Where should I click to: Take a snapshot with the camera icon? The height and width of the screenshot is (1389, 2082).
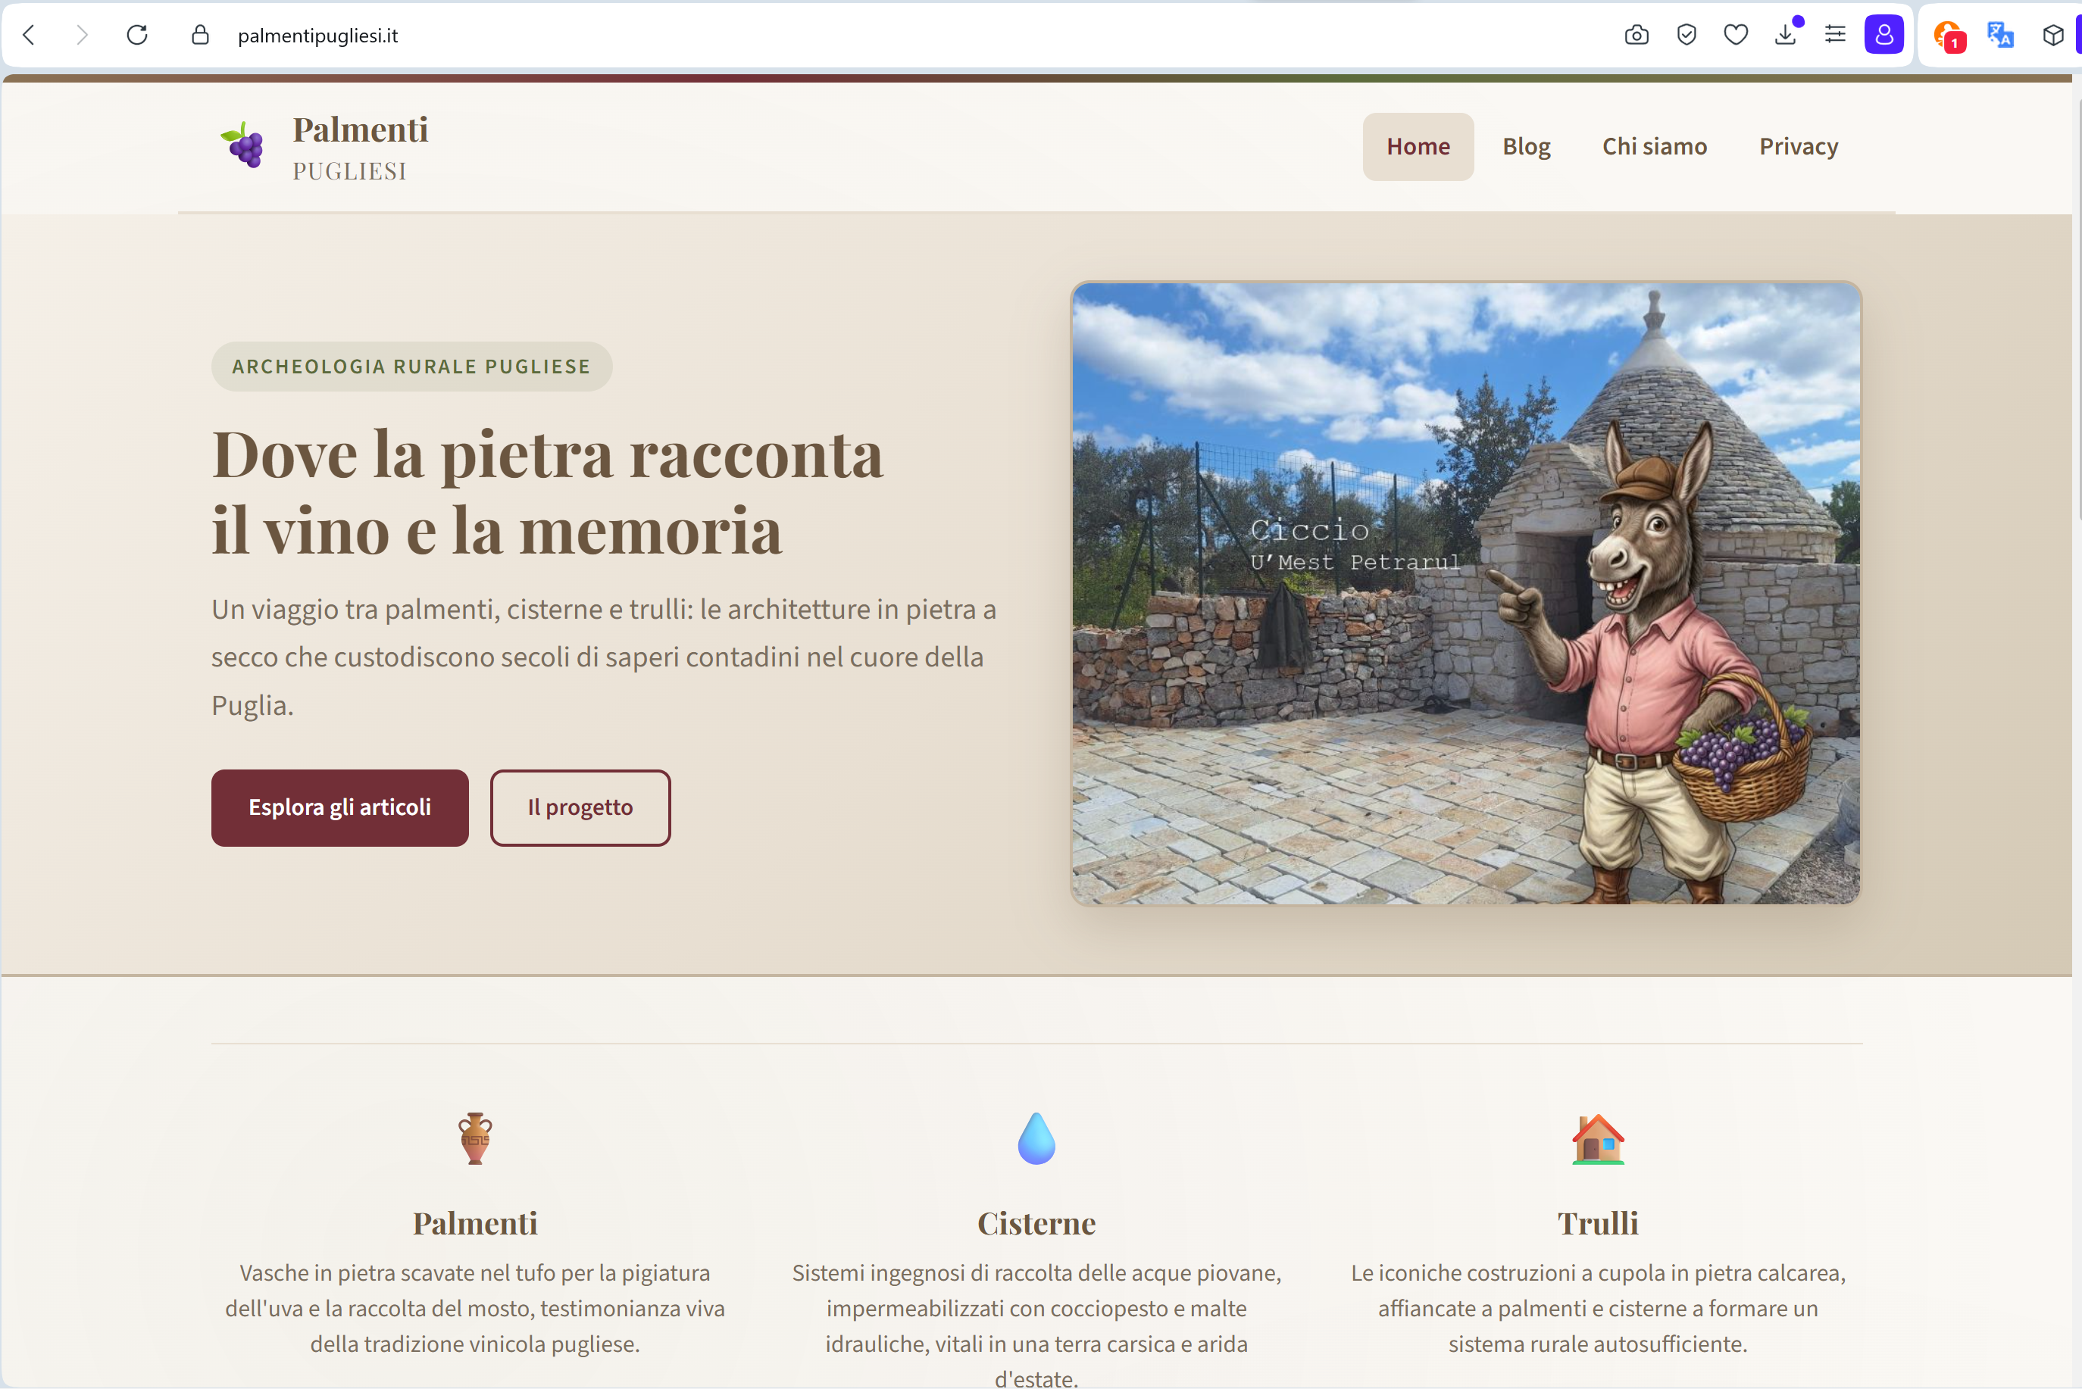1637,36
